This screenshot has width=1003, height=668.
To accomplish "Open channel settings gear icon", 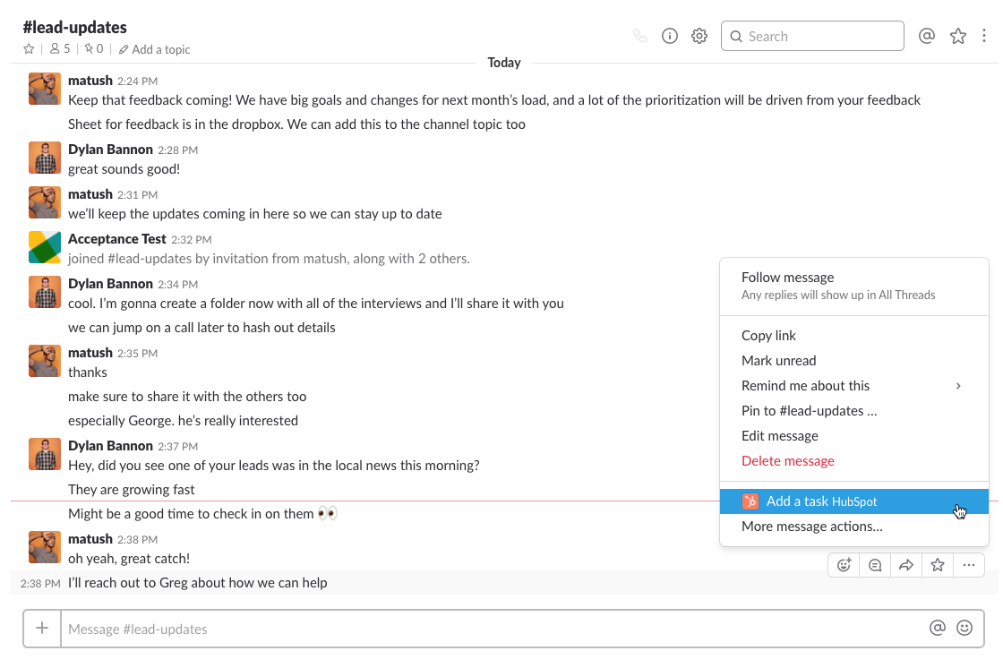I will coord(699,36).
